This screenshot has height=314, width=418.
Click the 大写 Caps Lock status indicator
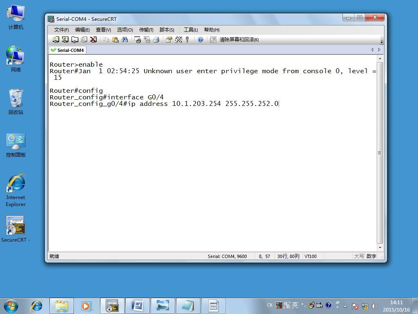(x=359, y=256)
